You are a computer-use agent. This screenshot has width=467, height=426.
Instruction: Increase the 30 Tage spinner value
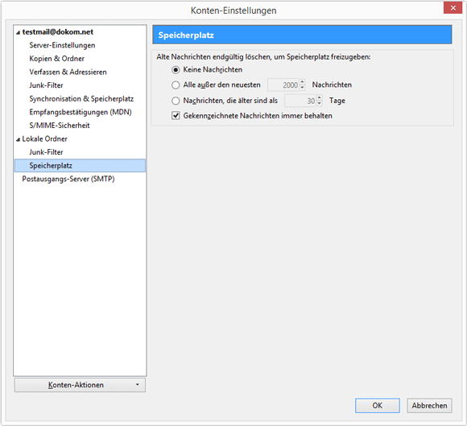click(x=319, y=97)
